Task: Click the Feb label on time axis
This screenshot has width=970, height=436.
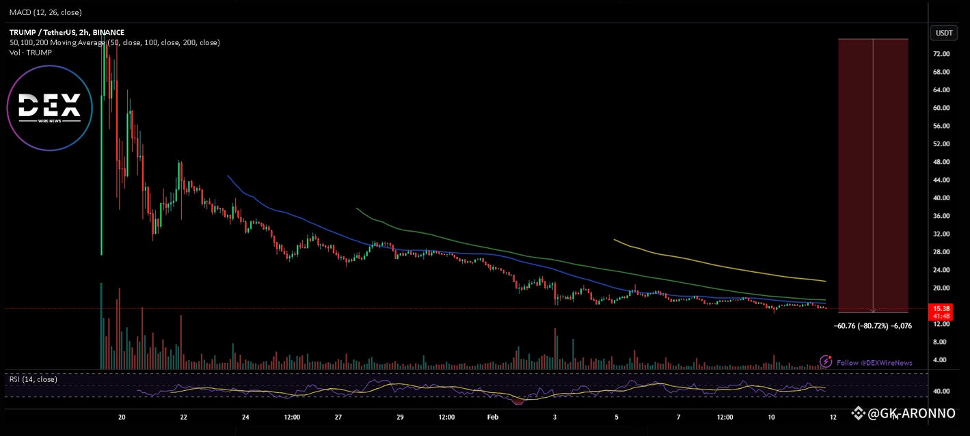Action: click(x=492, y=416)
